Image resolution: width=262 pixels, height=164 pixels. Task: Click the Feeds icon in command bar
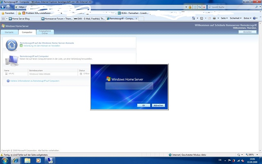(x=202, y=18)
